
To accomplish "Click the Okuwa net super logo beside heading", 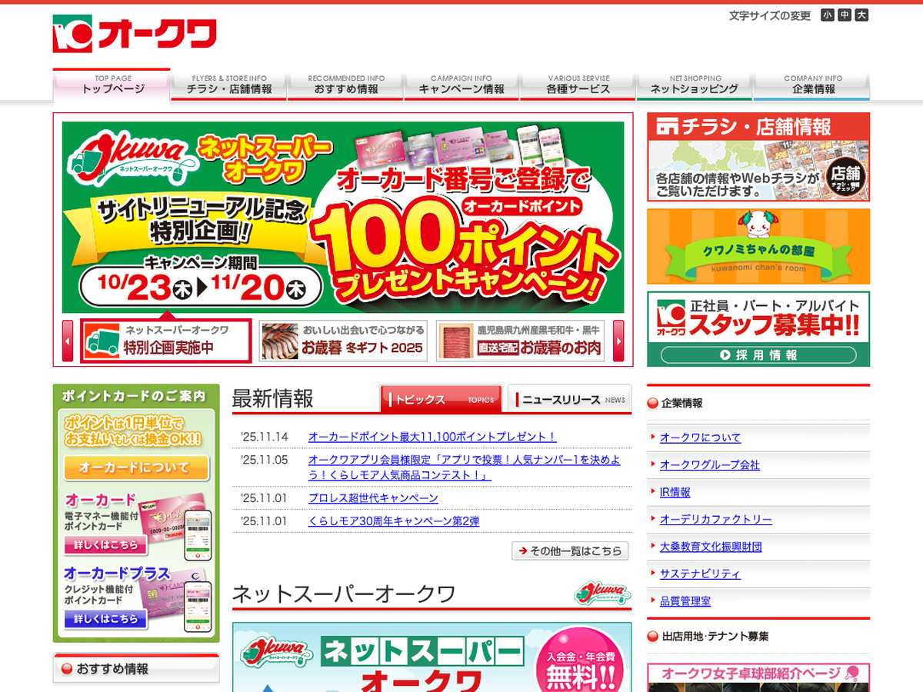I will pyautogui.click(x=601, y=594).
